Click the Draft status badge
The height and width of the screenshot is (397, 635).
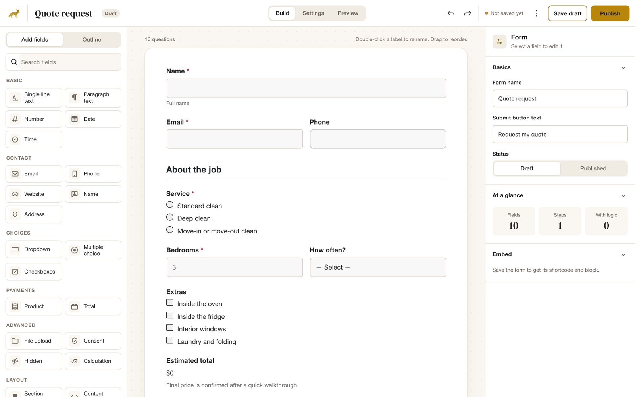click(111, 13)
